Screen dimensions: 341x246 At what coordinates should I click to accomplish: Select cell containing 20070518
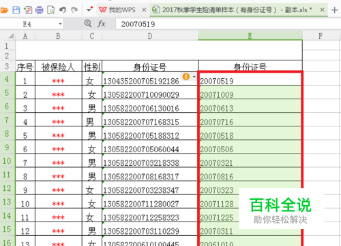(x=250, y=134)
